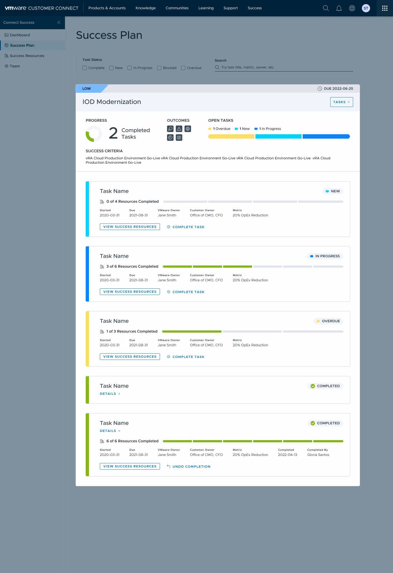393x573 pixels.
Task: Open the Learning menu
Action: pos(206,8)
